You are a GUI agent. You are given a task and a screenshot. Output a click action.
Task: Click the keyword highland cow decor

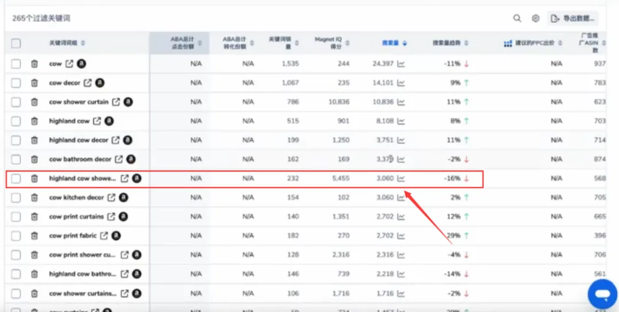[79, 140]
